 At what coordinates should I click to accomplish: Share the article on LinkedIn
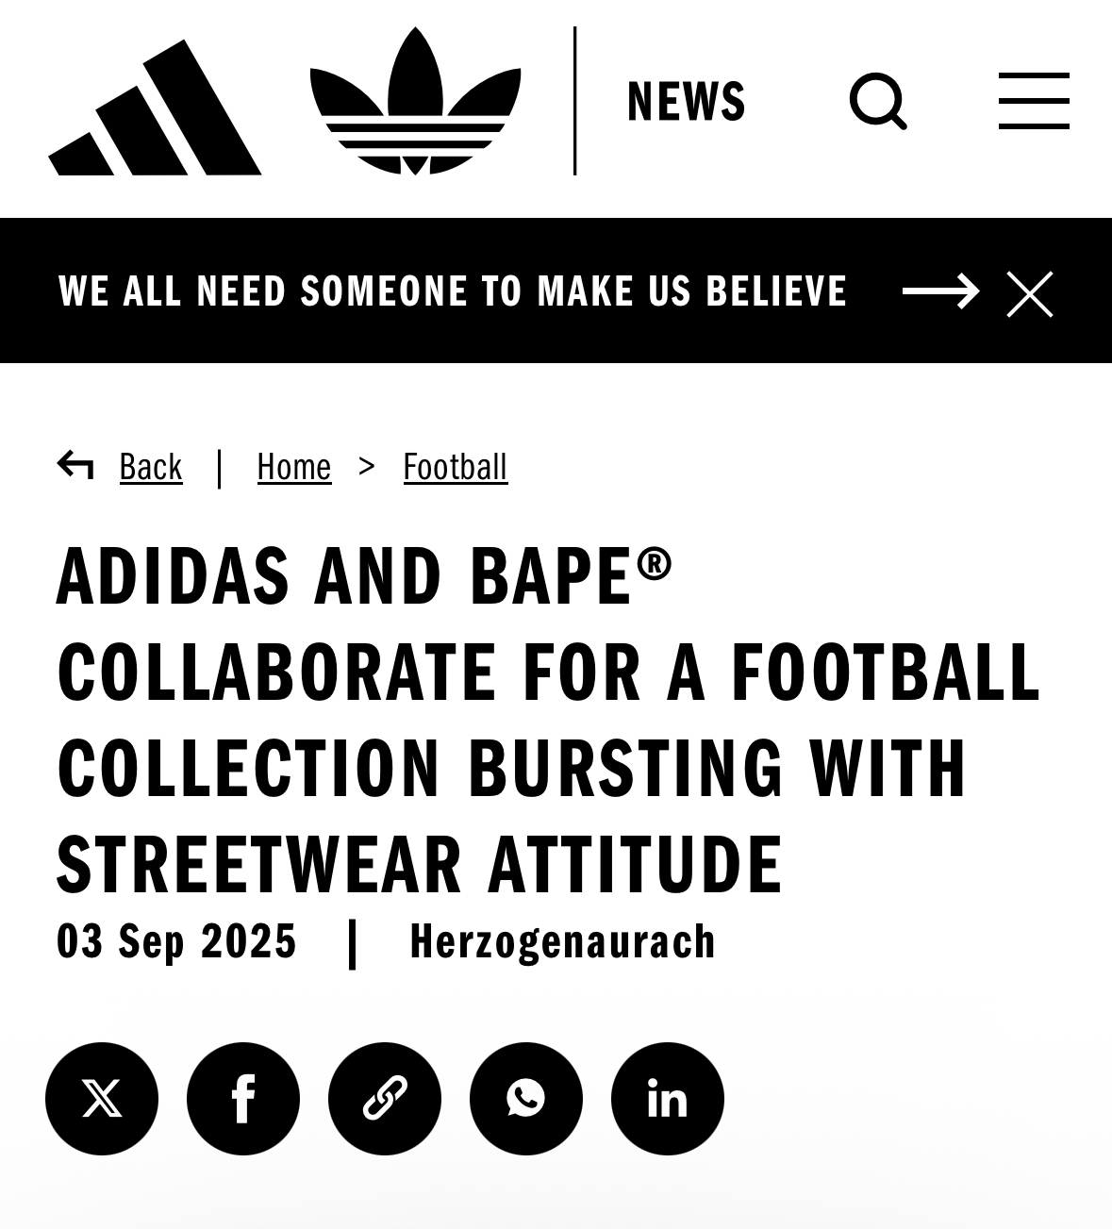[668, 1099]
